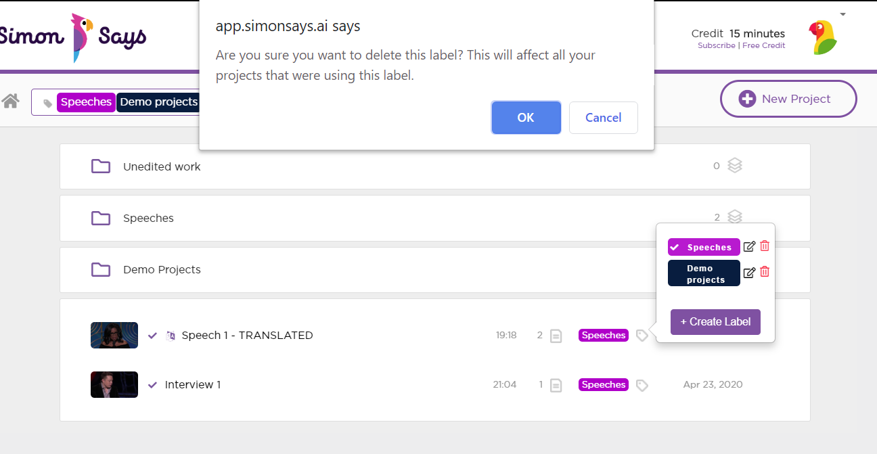Delete the Speeches label trash icon

pyautogui.click(x=765, y=246)
